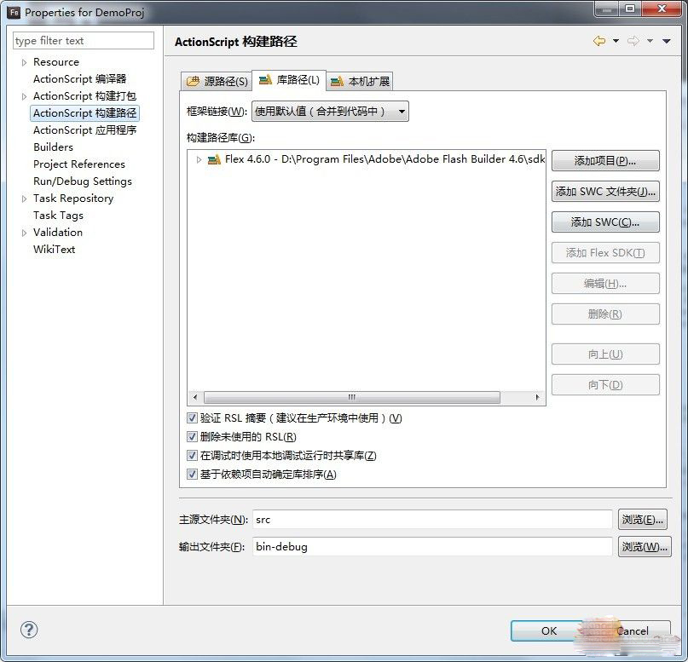The height and width of the screenshot is (662, 688).
Task: Maximize the Properties for DemoProj window
Action: (x=630, y=9)
